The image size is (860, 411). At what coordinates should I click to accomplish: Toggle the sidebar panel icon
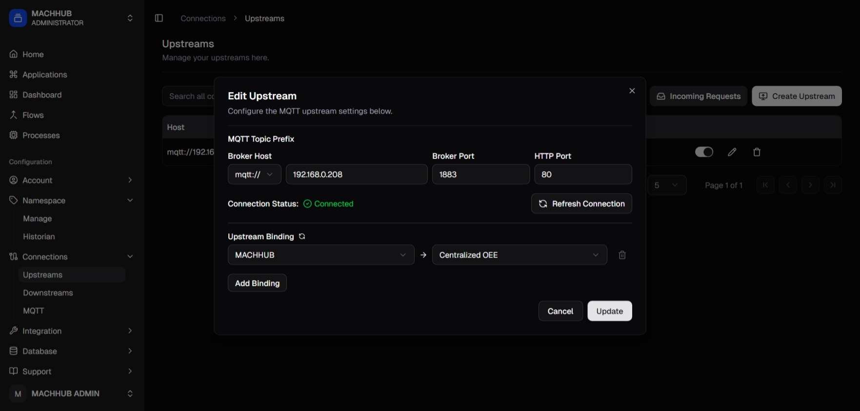[159, 18]
